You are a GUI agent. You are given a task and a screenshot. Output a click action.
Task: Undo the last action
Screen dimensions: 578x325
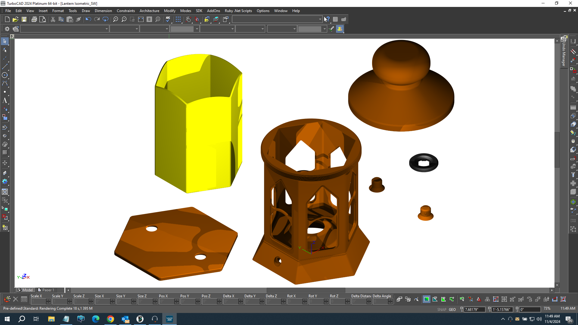88,19
